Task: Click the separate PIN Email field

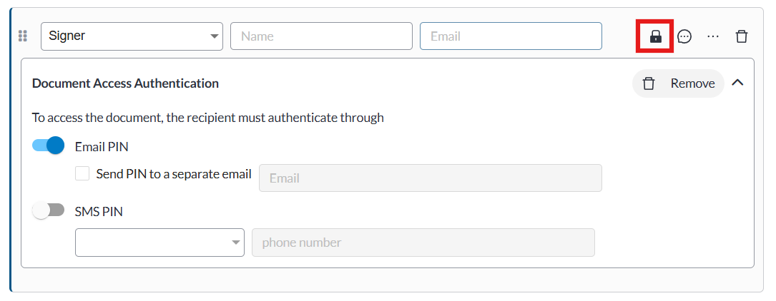Action: coord(430,178)
